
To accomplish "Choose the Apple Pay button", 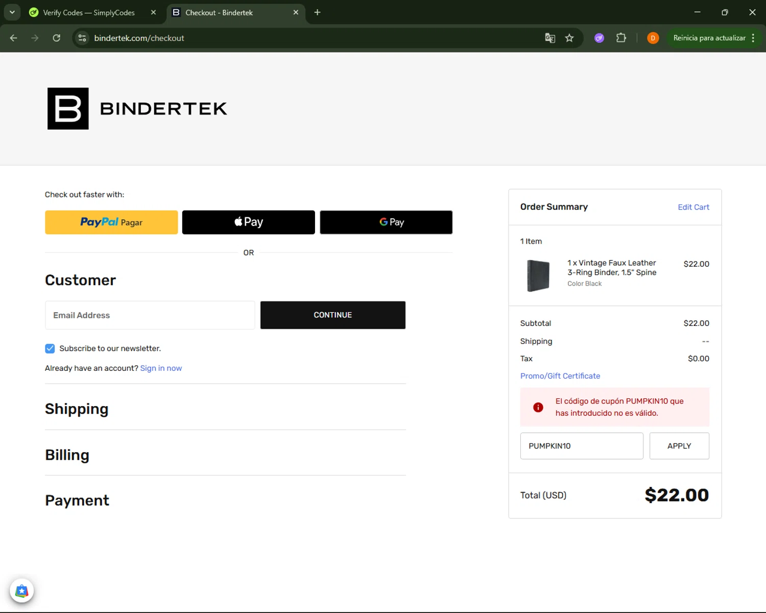I will (249, 222).
